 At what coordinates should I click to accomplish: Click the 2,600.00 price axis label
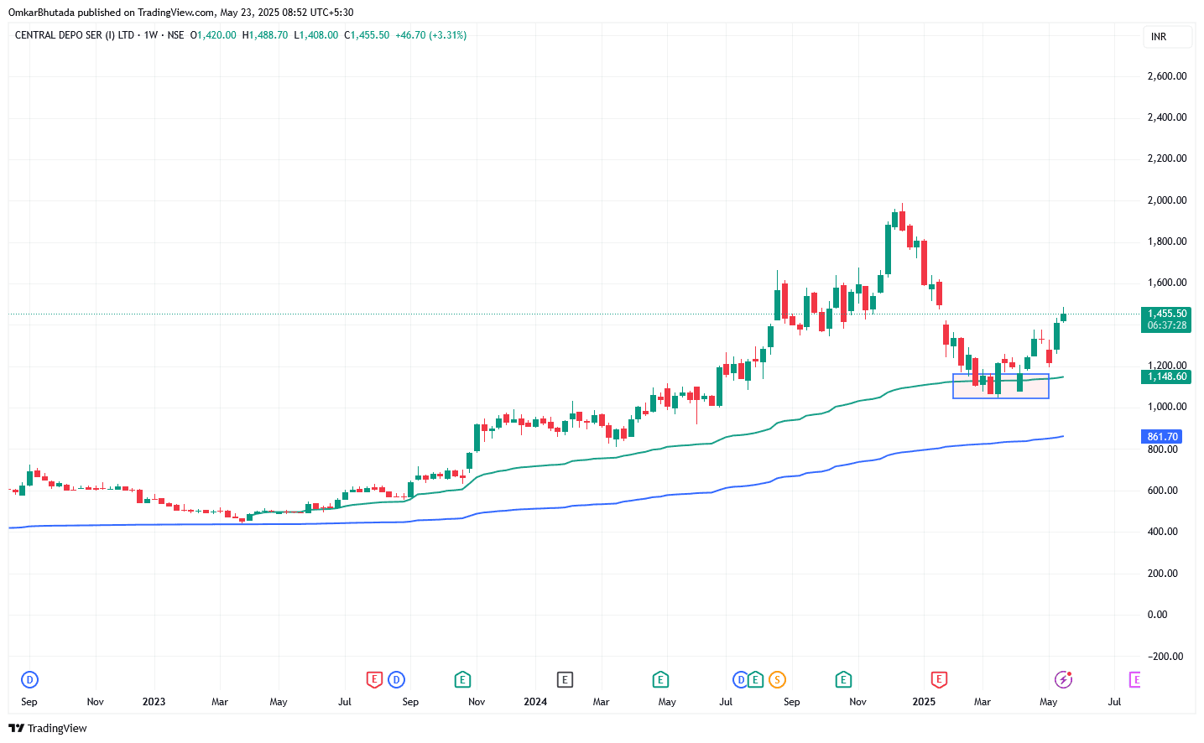(1167, 76)
